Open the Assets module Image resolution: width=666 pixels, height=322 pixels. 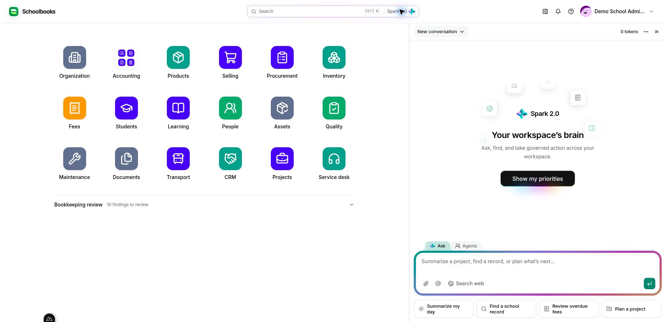(x=282, y=108)
